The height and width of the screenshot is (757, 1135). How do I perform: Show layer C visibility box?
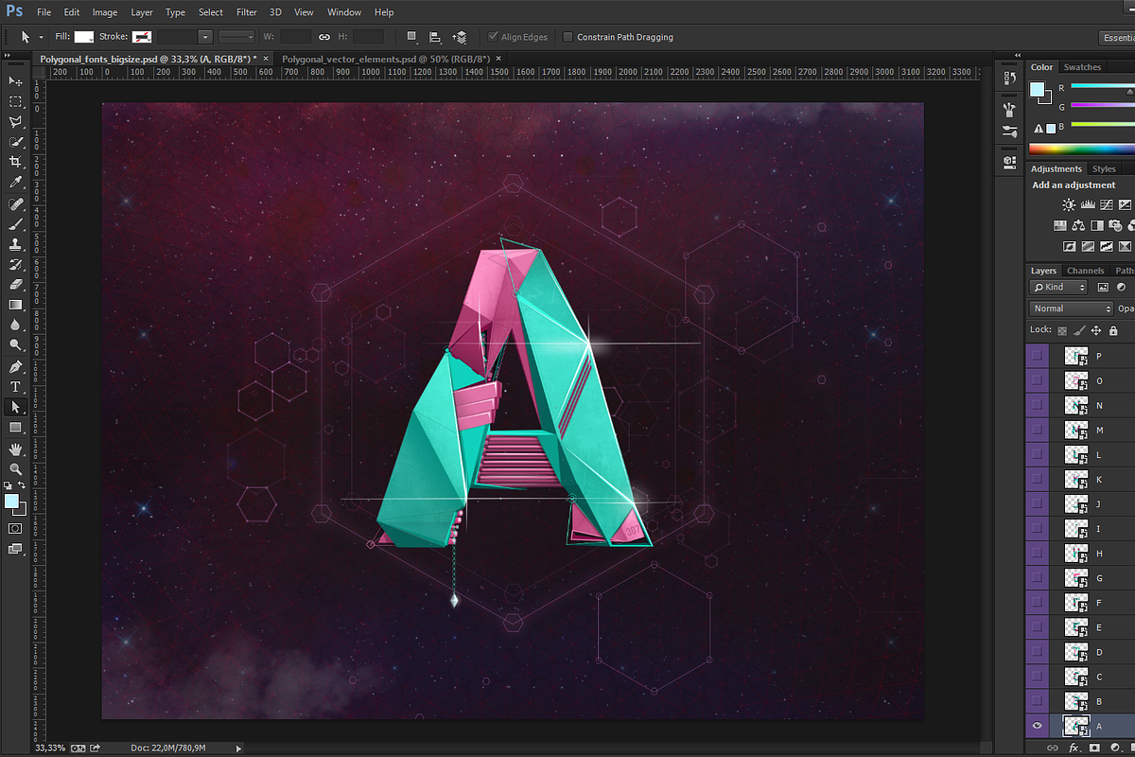(1038, 677)
